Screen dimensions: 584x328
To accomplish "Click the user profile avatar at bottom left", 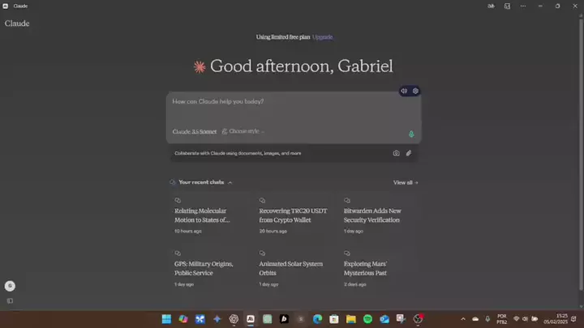I will click(x=10, y=286).
